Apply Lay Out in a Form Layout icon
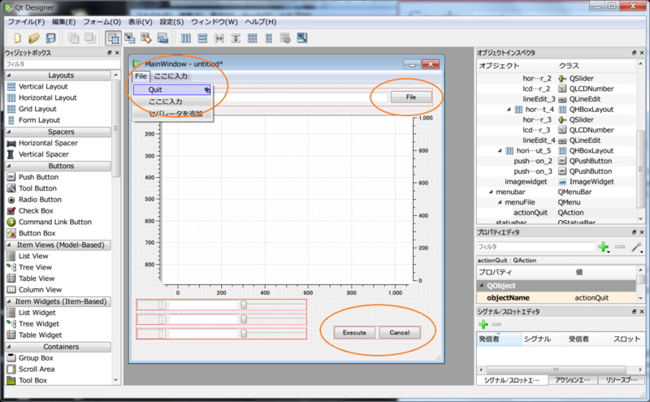650x402 pixels. tap(269, 38)
